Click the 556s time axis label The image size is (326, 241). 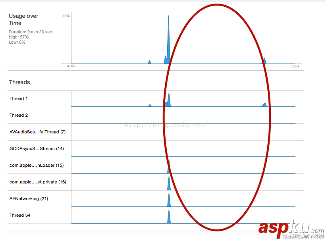pos(295,66)
